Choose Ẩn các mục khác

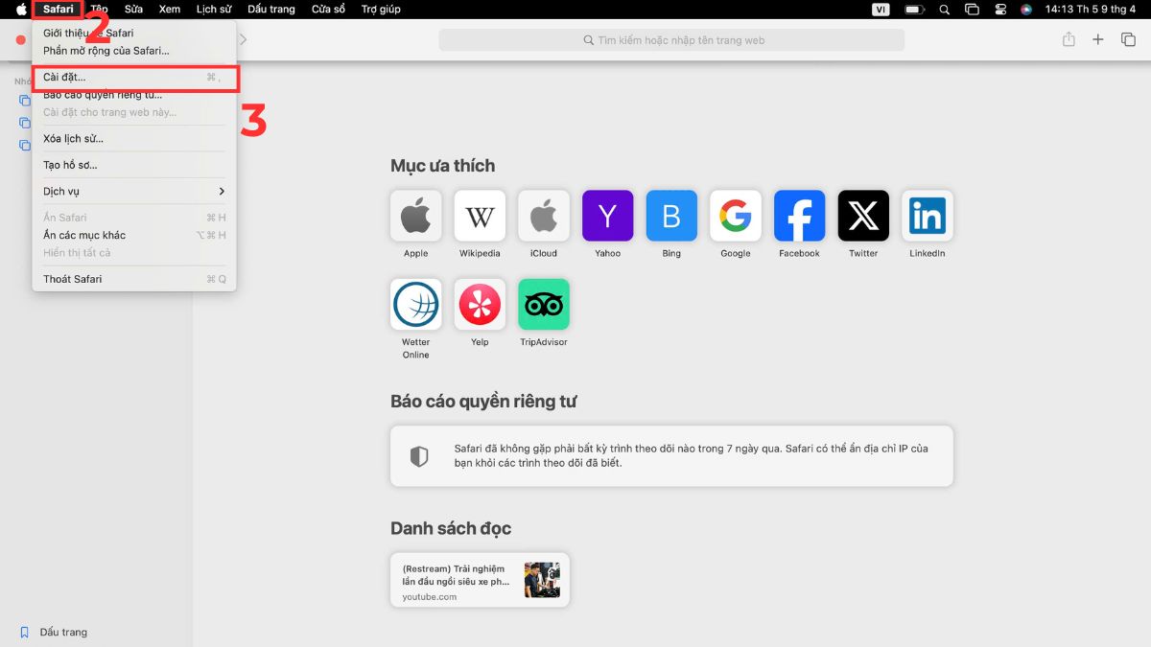[x=84, y=235]
